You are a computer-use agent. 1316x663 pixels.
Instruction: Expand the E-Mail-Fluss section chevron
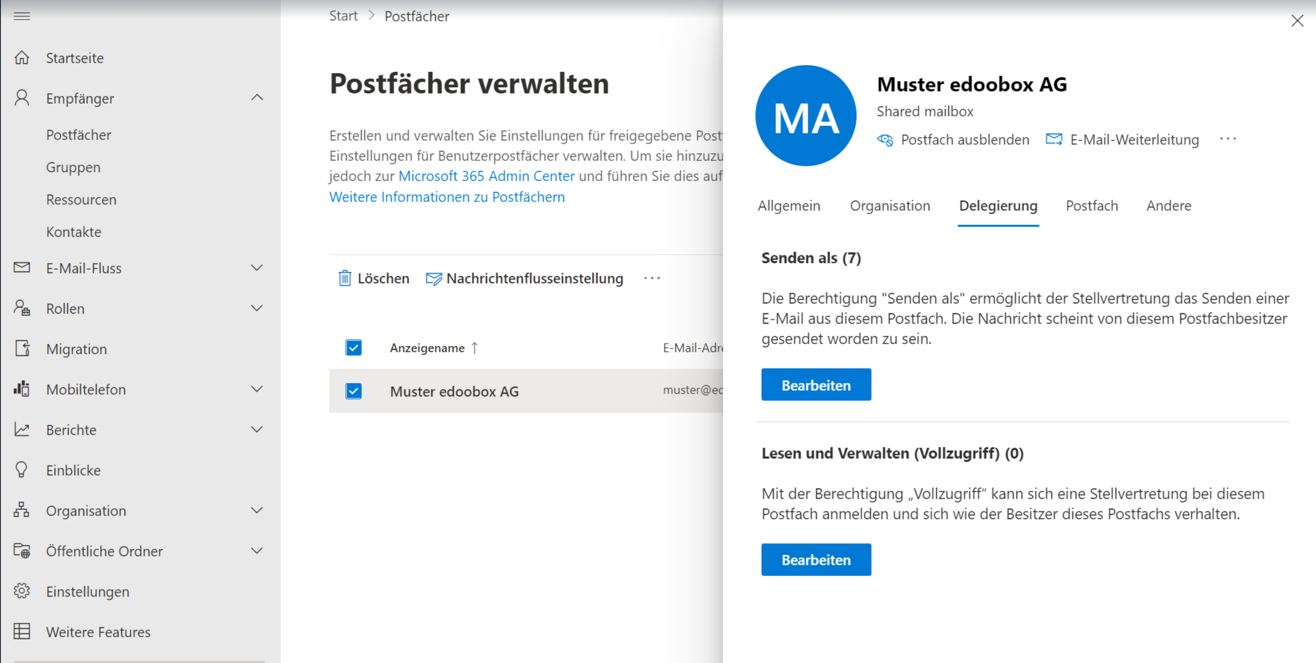257,267
